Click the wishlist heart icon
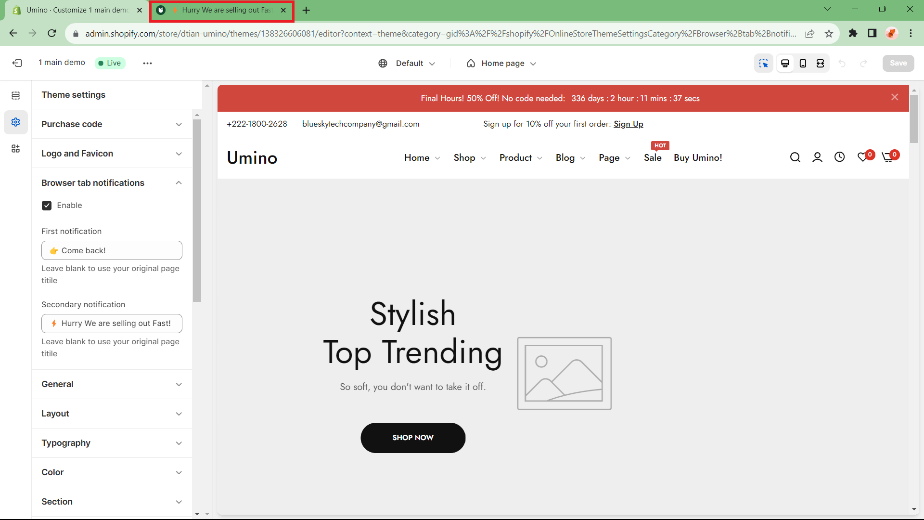Viewport: 924px width, 520px height. [x=863, y=157]
